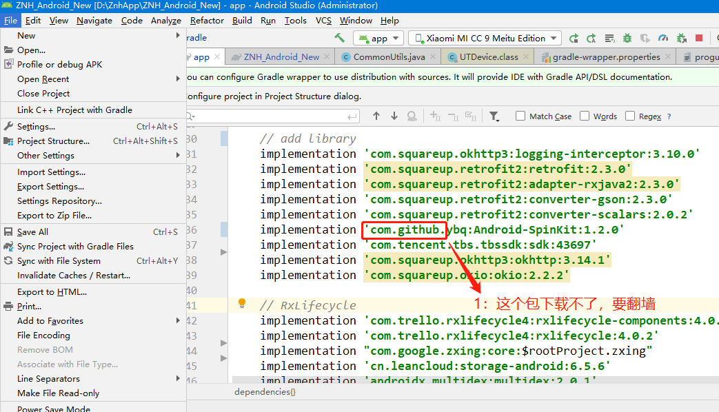Click the editor horizontal scrollbar
The height and width of the screenshot is (412, 719).
[x=475, y=380]
